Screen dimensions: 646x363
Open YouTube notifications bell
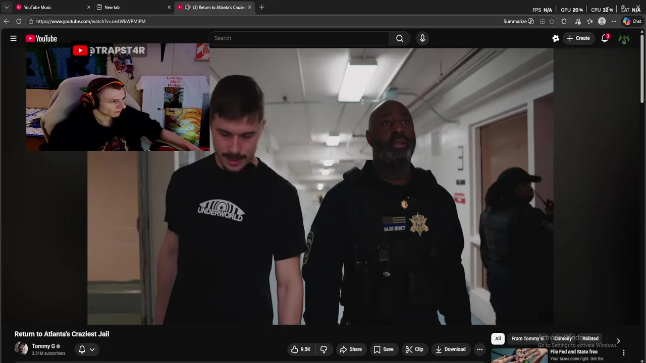[x=605, y=38]
